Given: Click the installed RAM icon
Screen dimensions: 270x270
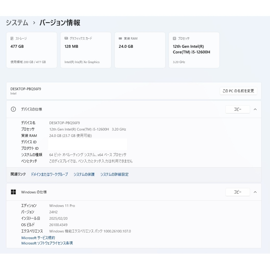Looking at the screenshot, I should pos(120,38).
